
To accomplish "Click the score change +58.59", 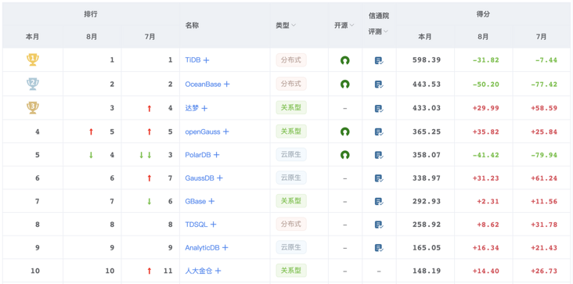I will [544, 109].
